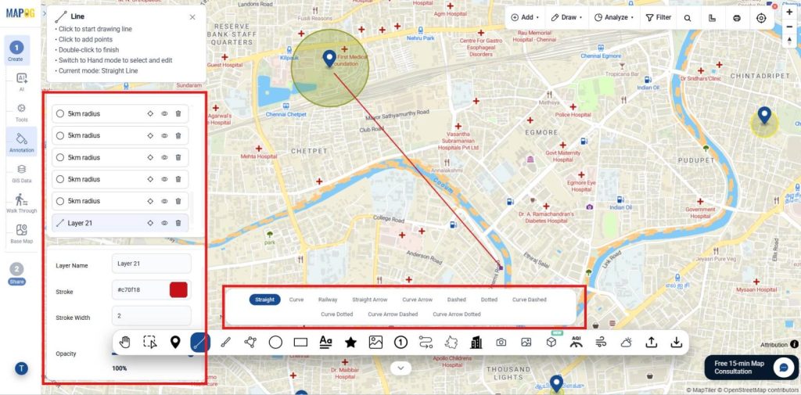Choose the box selection tool
The image size is (801, 395).
click(149, 343)
